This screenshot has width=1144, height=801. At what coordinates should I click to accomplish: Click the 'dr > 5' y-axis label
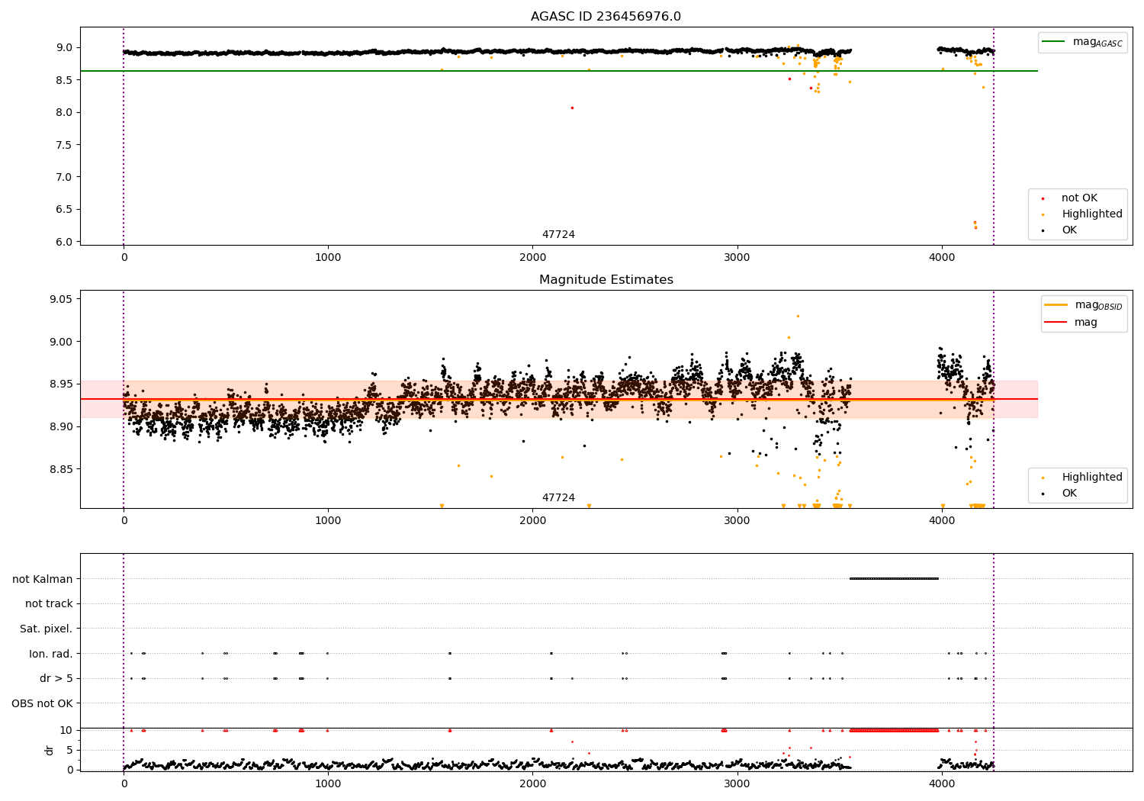56,678
